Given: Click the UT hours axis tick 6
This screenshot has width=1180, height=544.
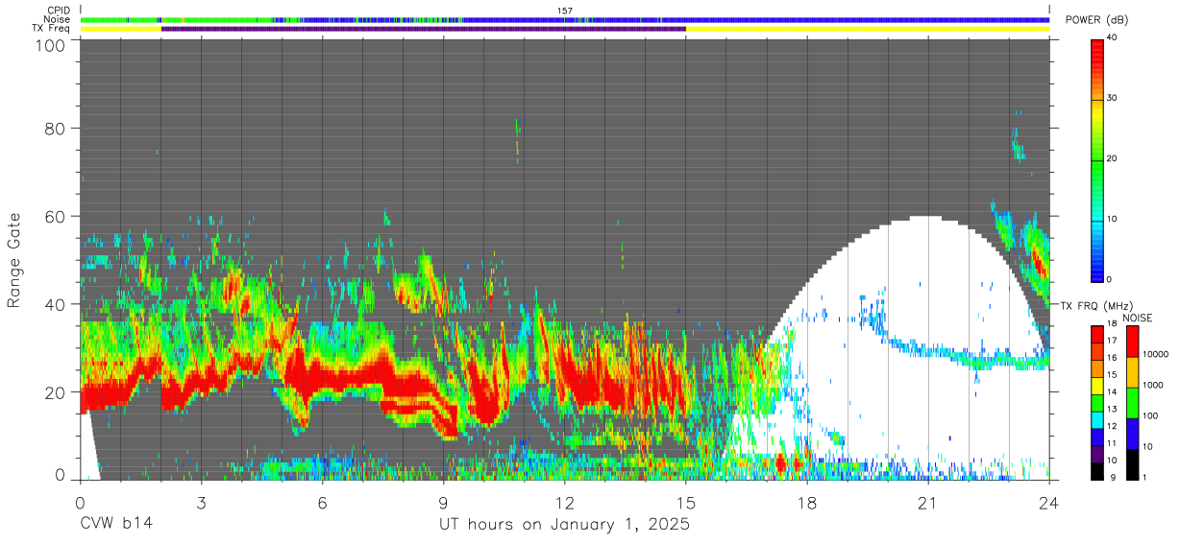Looking at the screenshot, I should (322, 503).
